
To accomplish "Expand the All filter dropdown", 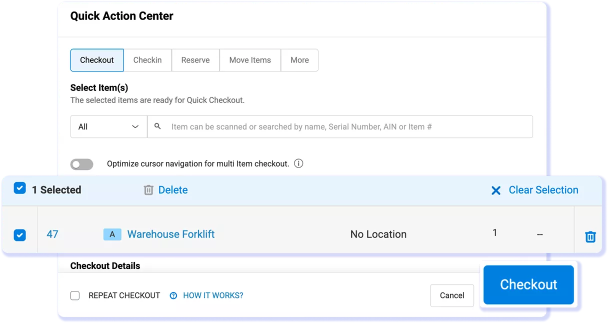I will click(x=108, y=127).
